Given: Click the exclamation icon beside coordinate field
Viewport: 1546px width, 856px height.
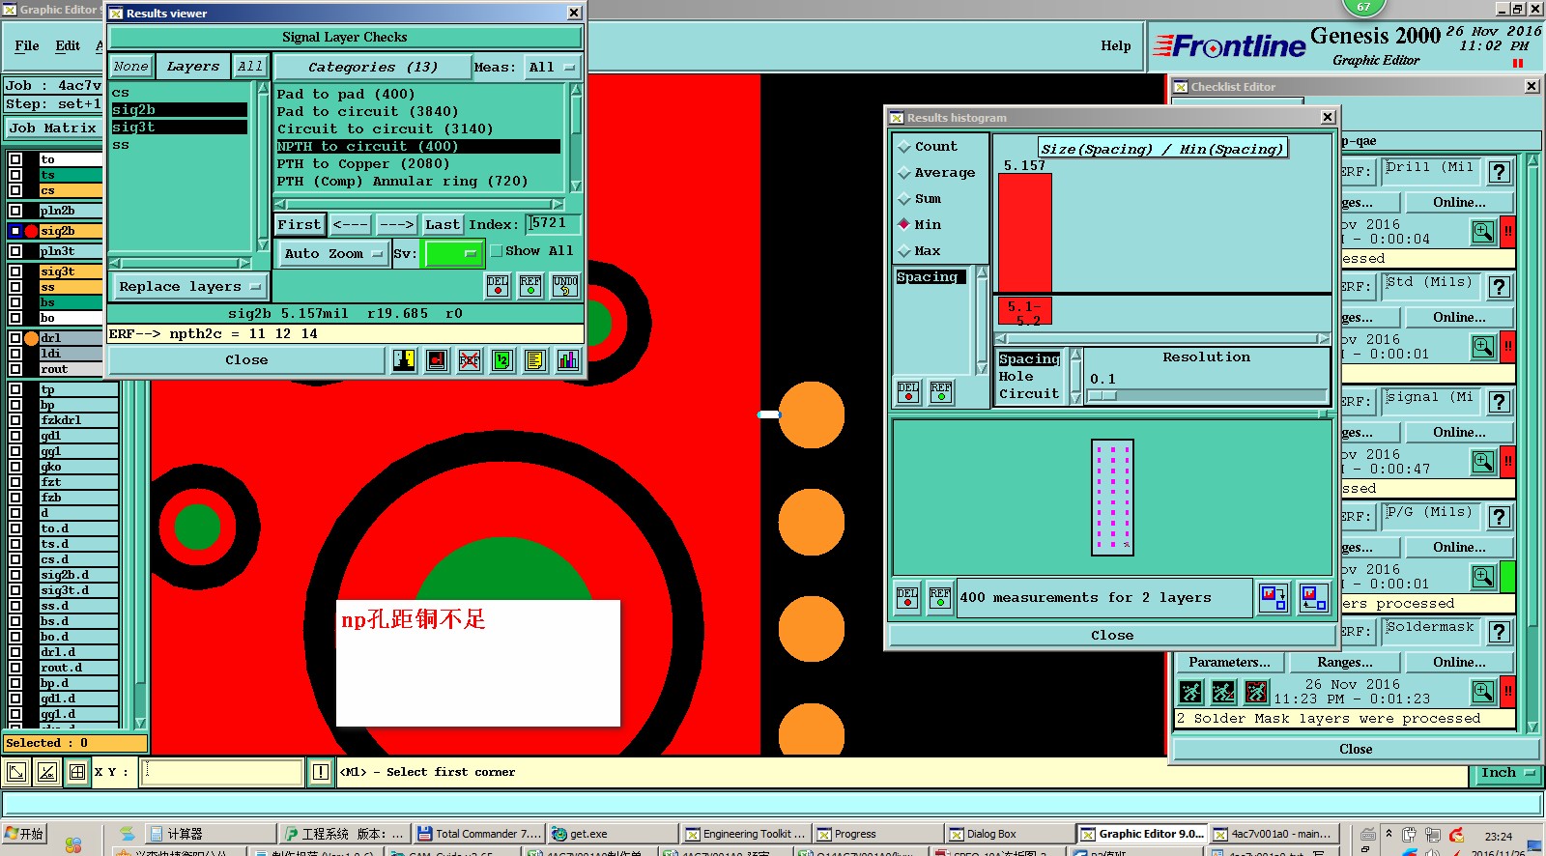Looking at the screenshot, I should pos(320,772).
